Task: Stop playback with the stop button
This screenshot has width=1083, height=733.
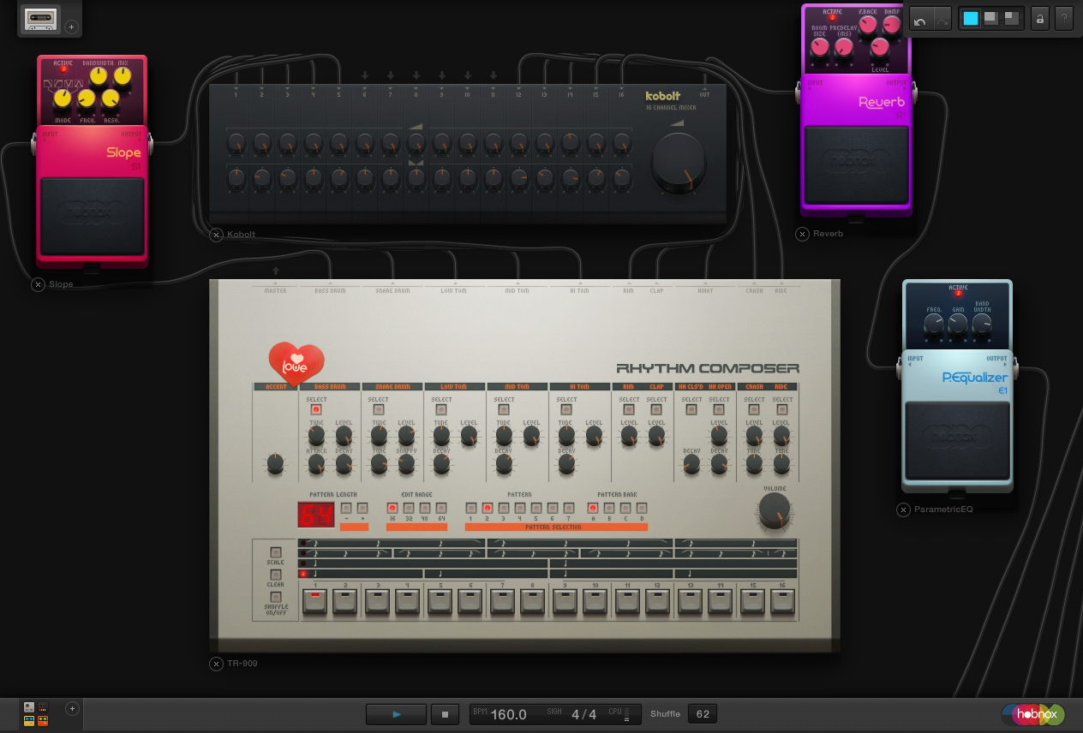Action: 445,713
